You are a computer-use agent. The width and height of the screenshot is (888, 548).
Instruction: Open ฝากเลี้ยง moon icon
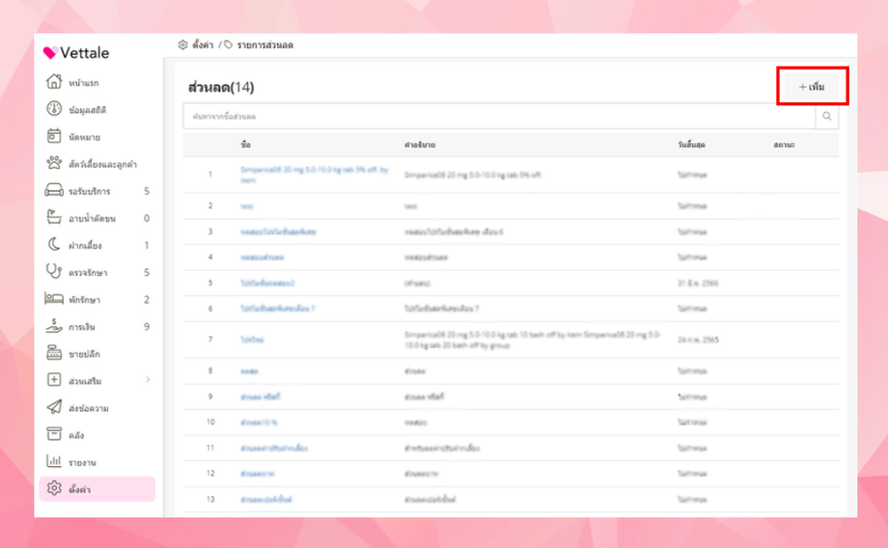point(54,245)
